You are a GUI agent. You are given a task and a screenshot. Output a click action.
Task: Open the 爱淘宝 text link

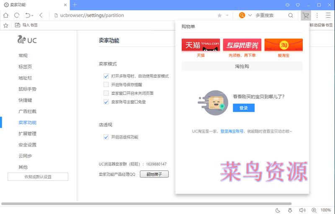[283, 56]
